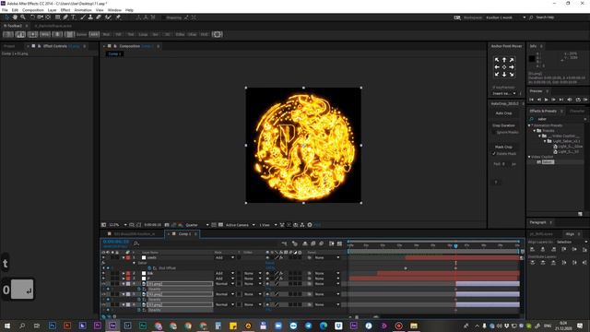Select the Selection arrow tool
The height and width of the screenshot is (332, 590).
point(6,18)
